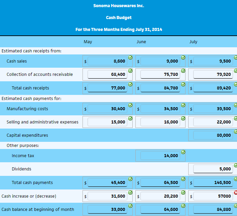Click checkmark next to May total cash receipts
Image resolution: width=237 pixels, height=216 pixels.
(130, 84)
